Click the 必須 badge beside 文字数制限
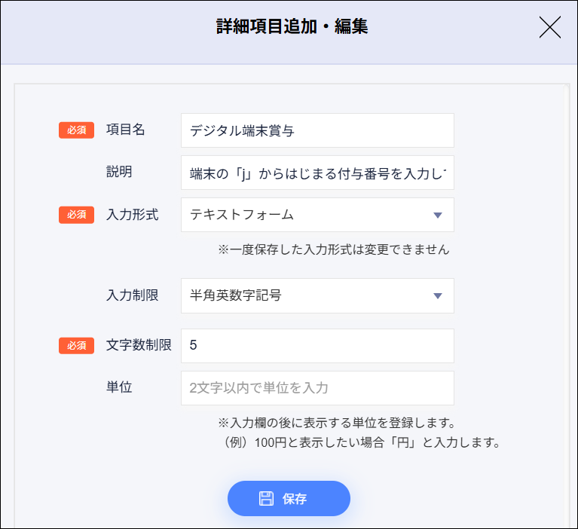The image size is (578, 529). (76, 346)
